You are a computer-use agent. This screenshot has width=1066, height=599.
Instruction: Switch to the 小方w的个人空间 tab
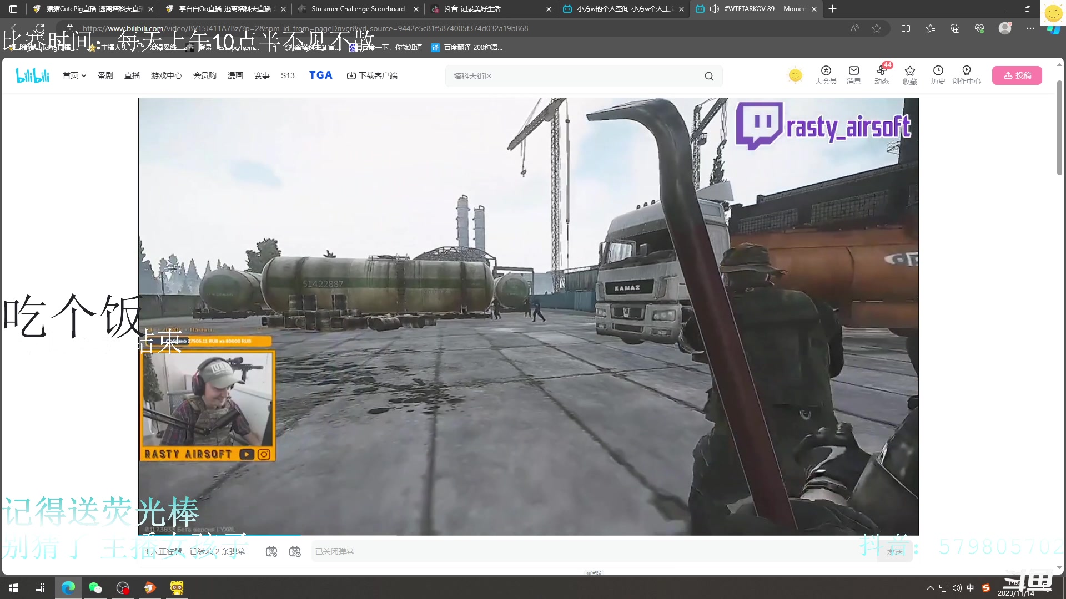[624, 9]
